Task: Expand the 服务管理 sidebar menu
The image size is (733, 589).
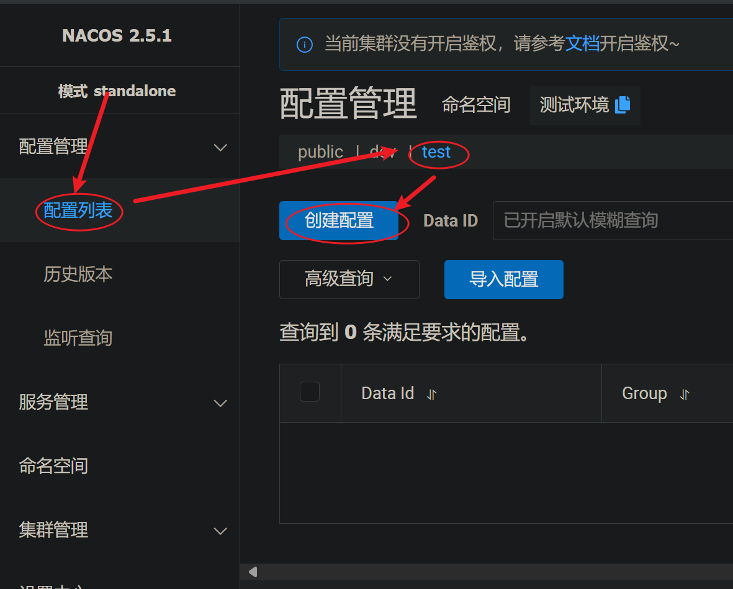Action: click(x=220, y=403)
